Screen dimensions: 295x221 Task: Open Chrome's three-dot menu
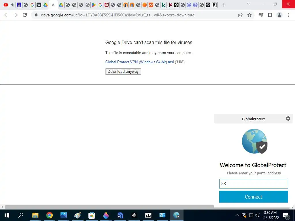(289, 15)
